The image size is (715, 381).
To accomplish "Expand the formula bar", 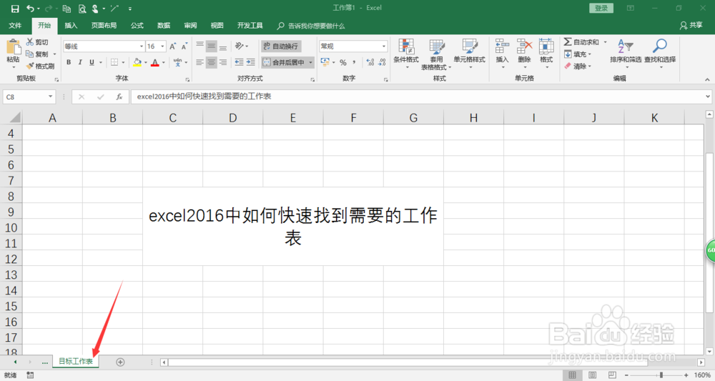I will [708, 97].
